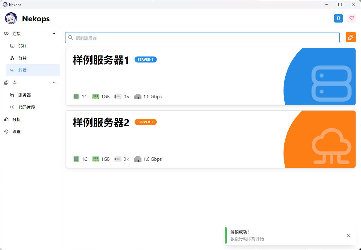Viewport: 361px width, 250px height.
Task: Open the blue layers stack icon
Action: point(338,18)
